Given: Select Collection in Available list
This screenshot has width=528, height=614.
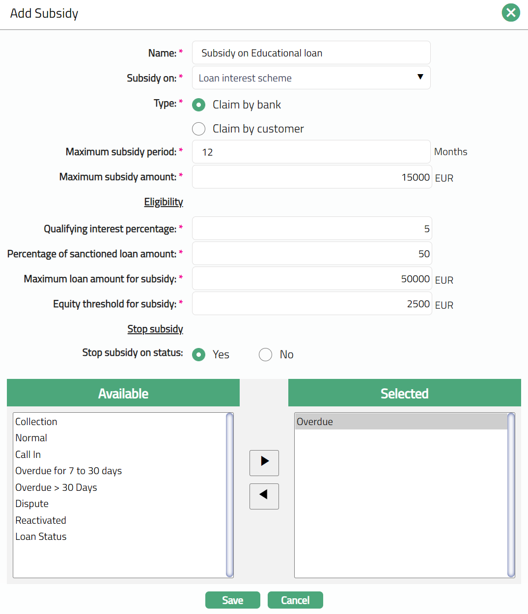Looking at the screenshot, I should click(36, 422).
